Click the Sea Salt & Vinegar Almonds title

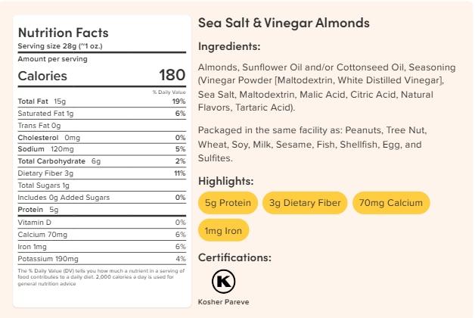point(284,23)
